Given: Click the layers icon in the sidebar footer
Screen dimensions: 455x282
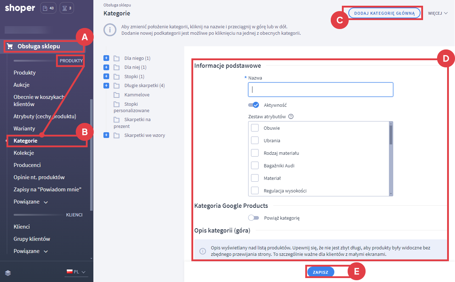Looking at the screenshot, I should (x=8, y=273).
